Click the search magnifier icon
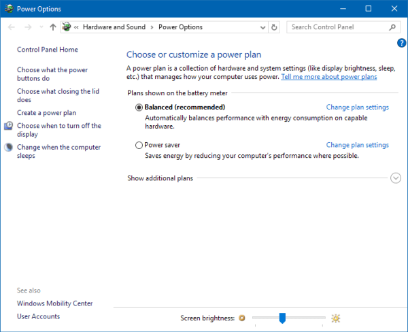The width and height of the screenshot is (408, 332). [x=392, y=27]
